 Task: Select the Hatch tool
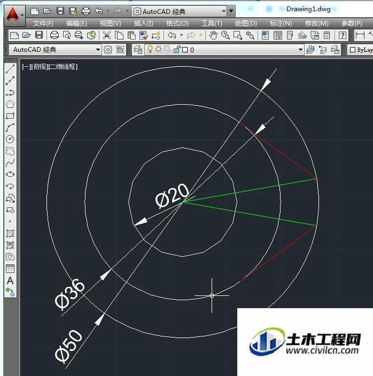10,233
